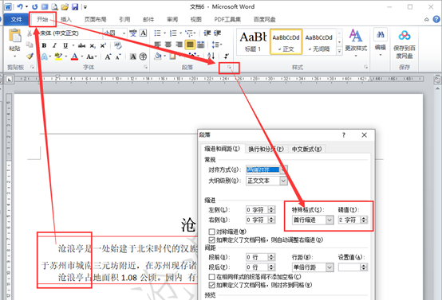Open the 对齐方式 alignment dropdown

(x=284, y=169)
